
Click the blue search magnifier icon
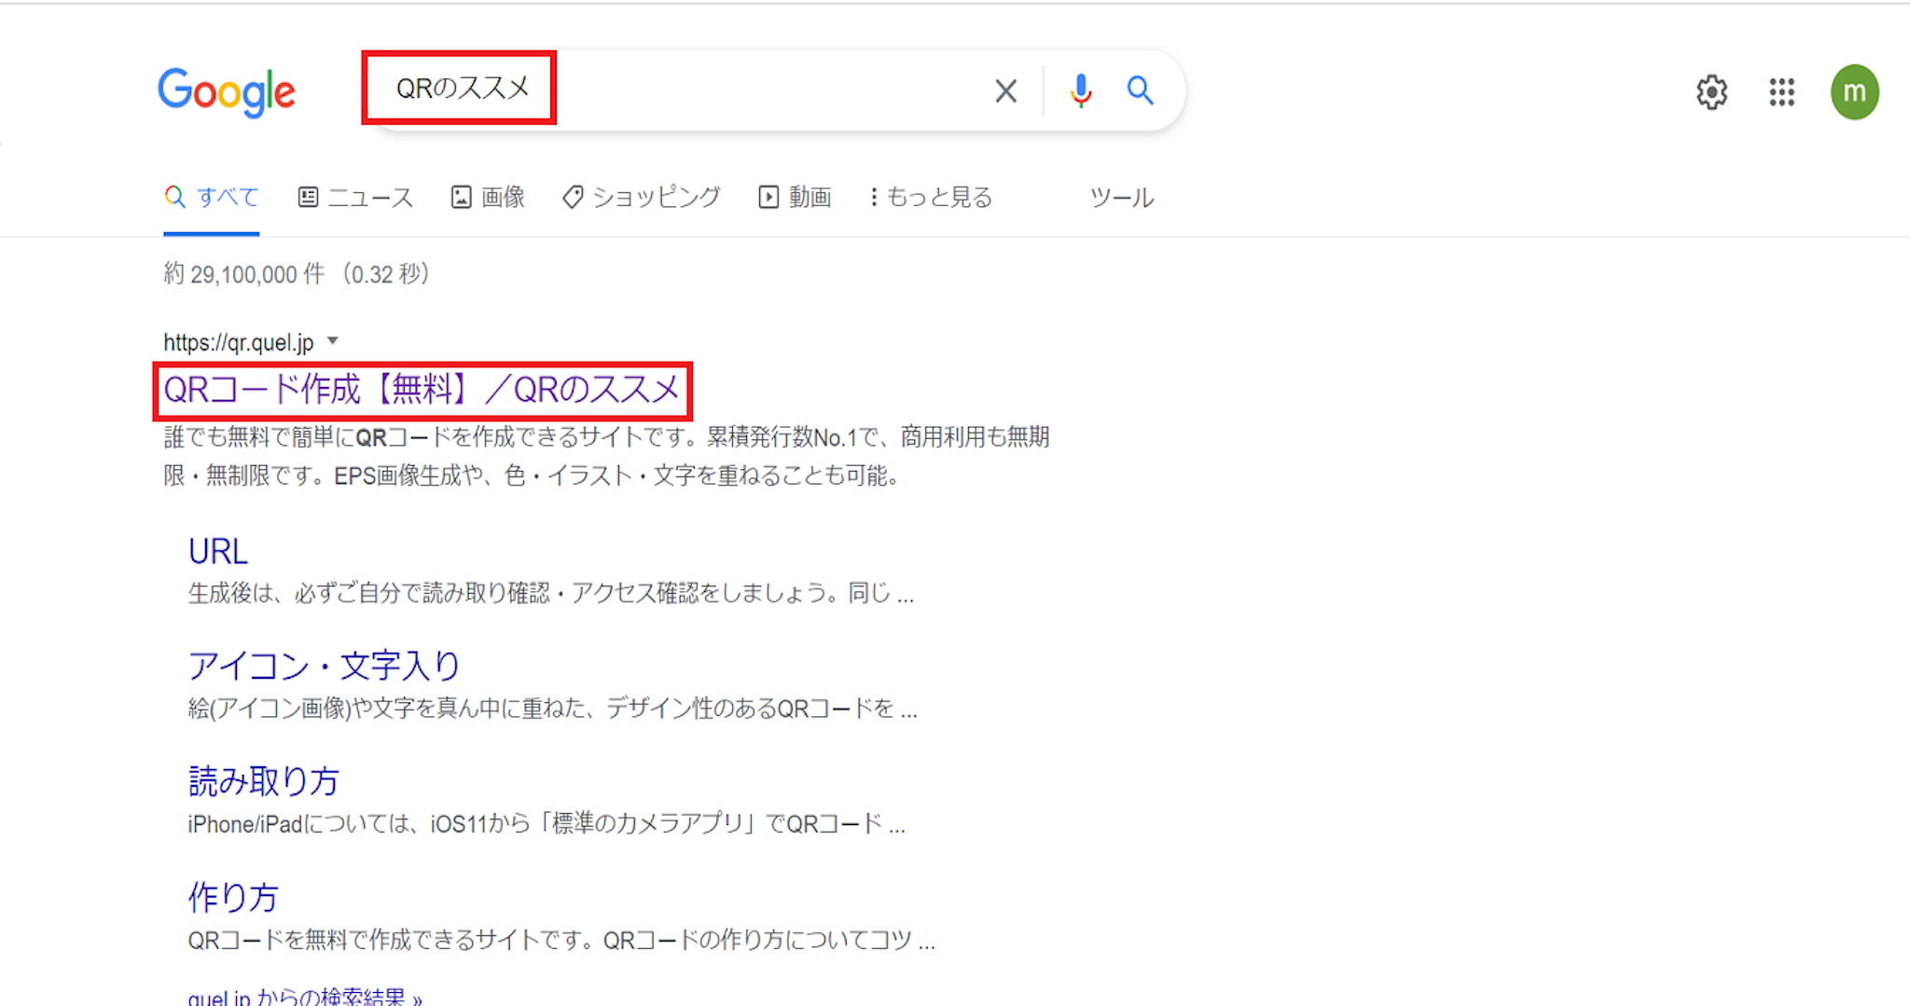click(x=1140, y=90)
